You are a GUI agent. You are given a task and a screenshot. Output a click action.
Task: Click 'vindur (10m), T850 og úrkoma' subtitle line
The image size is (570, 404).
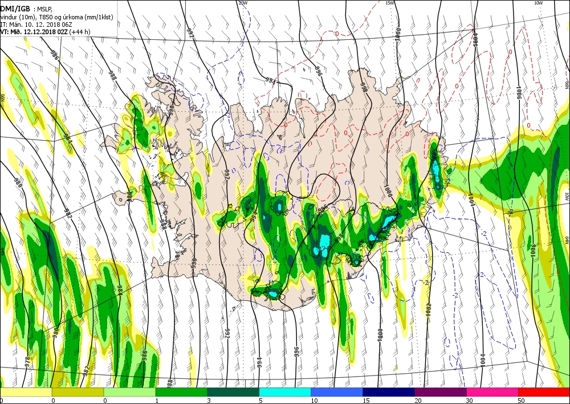[56, 17]
